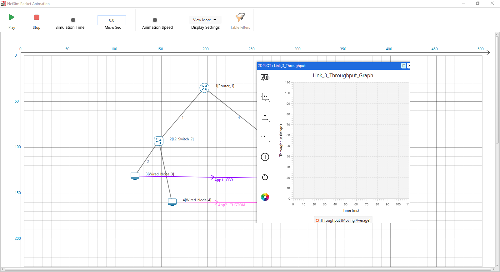
Task: Click the Link_3_Throughput_Graph title
Action: tap(343, 75)
